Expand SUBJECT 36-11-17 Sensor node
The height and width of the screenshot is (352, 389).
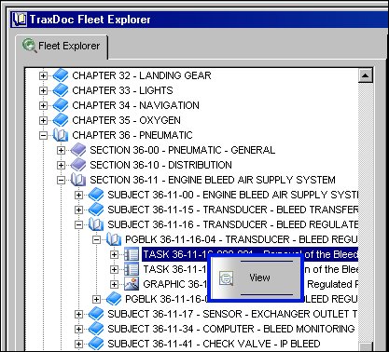(78, 314)
